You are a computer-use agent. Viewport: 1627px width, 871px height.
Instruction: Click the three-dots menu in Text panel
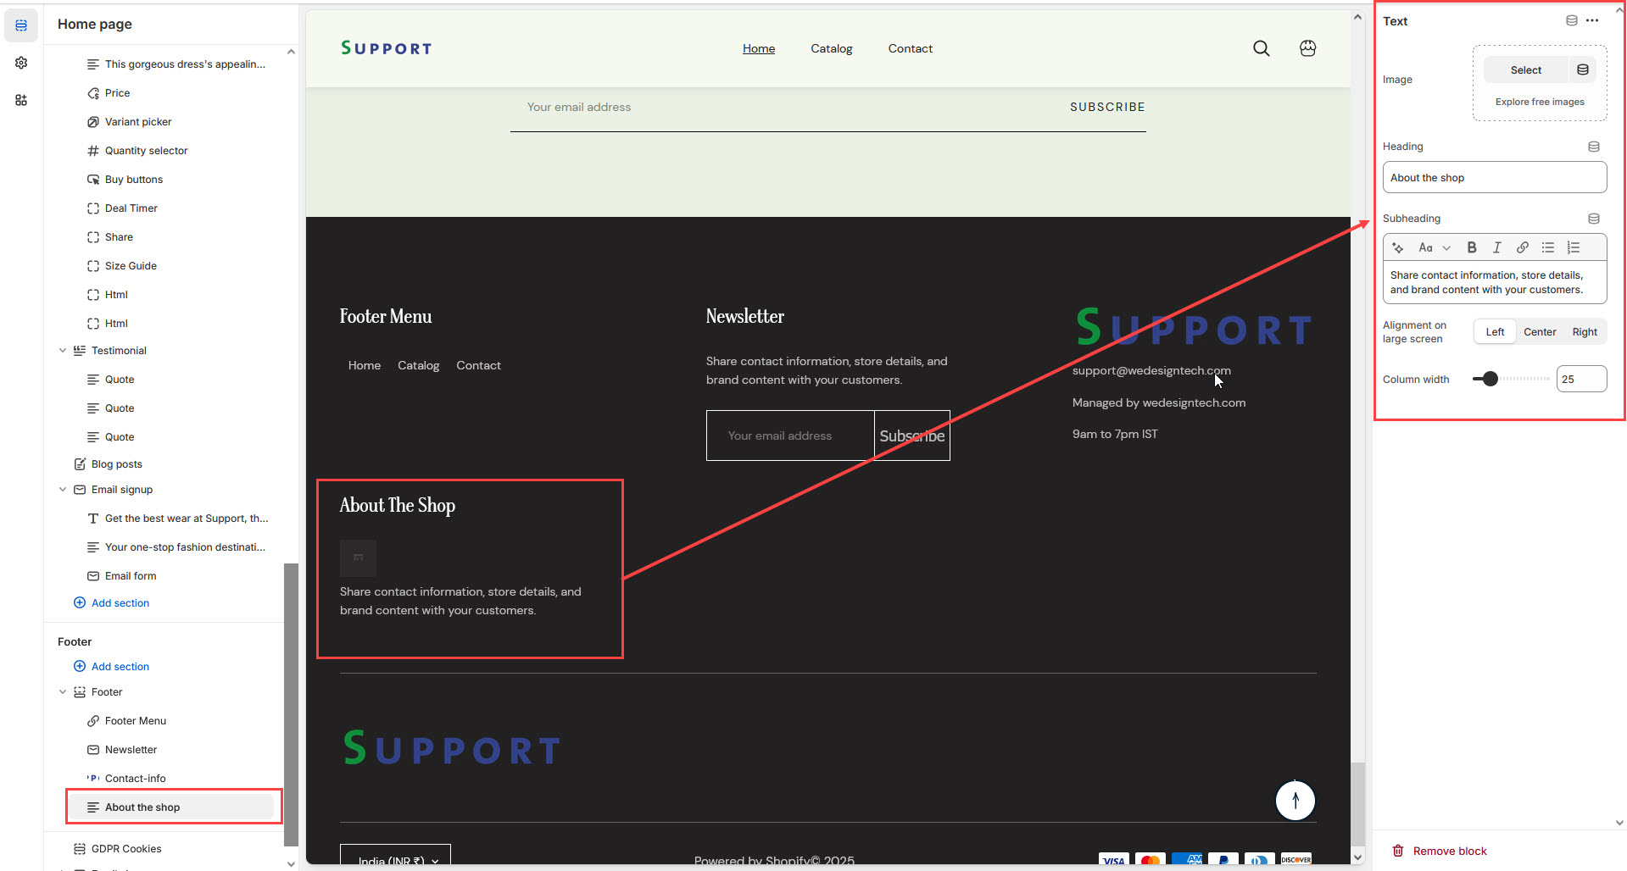1592,21
